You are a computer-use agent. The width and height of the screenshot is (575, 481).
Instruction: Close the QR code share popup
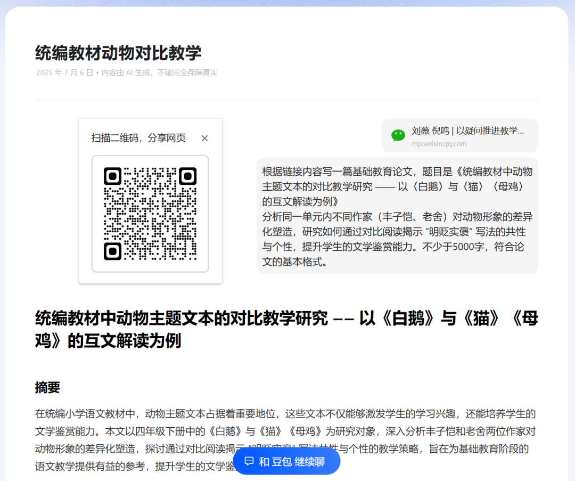point(204,138)
